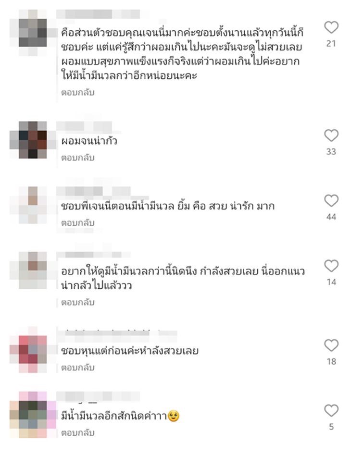The image size is (350, 455).
Task: Open the avatar beside ผอมจนน่ากัว
Action: tap(33, 140)
